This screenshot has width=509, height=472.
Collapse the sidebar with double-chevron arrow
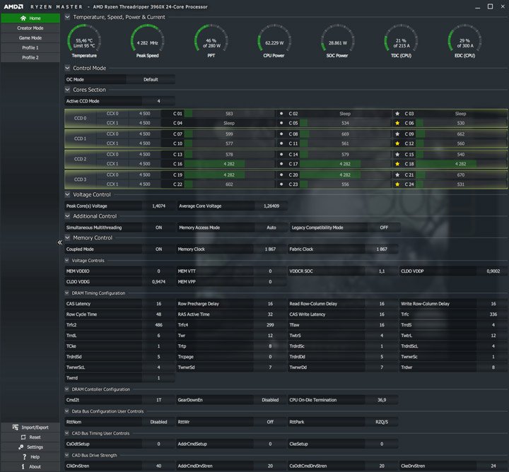[59, 242]
